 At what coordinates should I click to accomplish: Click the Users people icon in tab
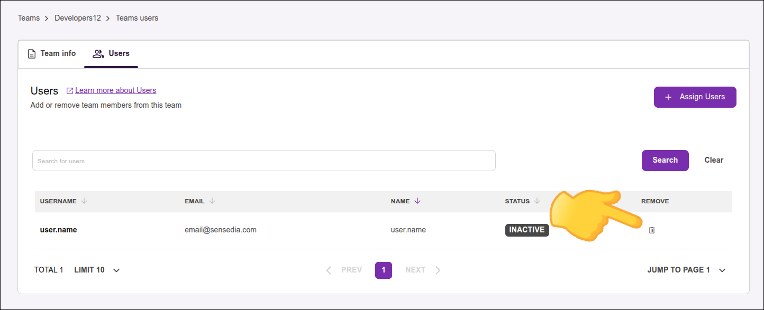[x=98, y=54]
